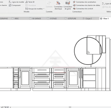Screen dimensions: 111x108
Task: Select Connecteur de canalisation
Action: coord(84,2)
